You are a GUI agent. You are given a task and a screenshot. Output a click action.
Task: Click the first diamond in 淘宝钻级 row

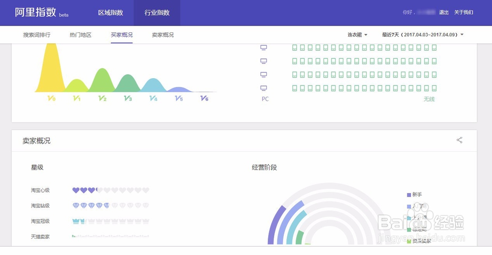point(76,205)
